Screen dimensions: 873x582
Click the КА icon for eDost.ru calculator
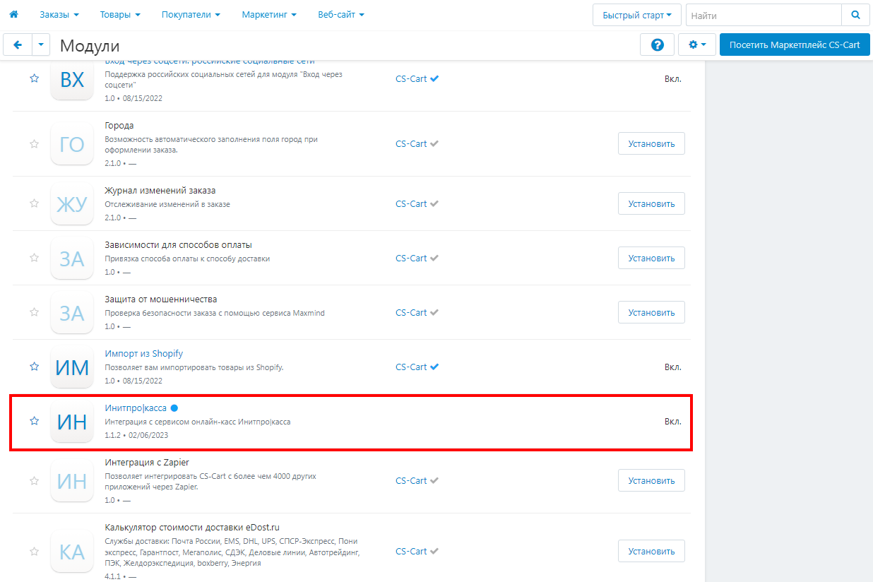[x=72, y=551]
